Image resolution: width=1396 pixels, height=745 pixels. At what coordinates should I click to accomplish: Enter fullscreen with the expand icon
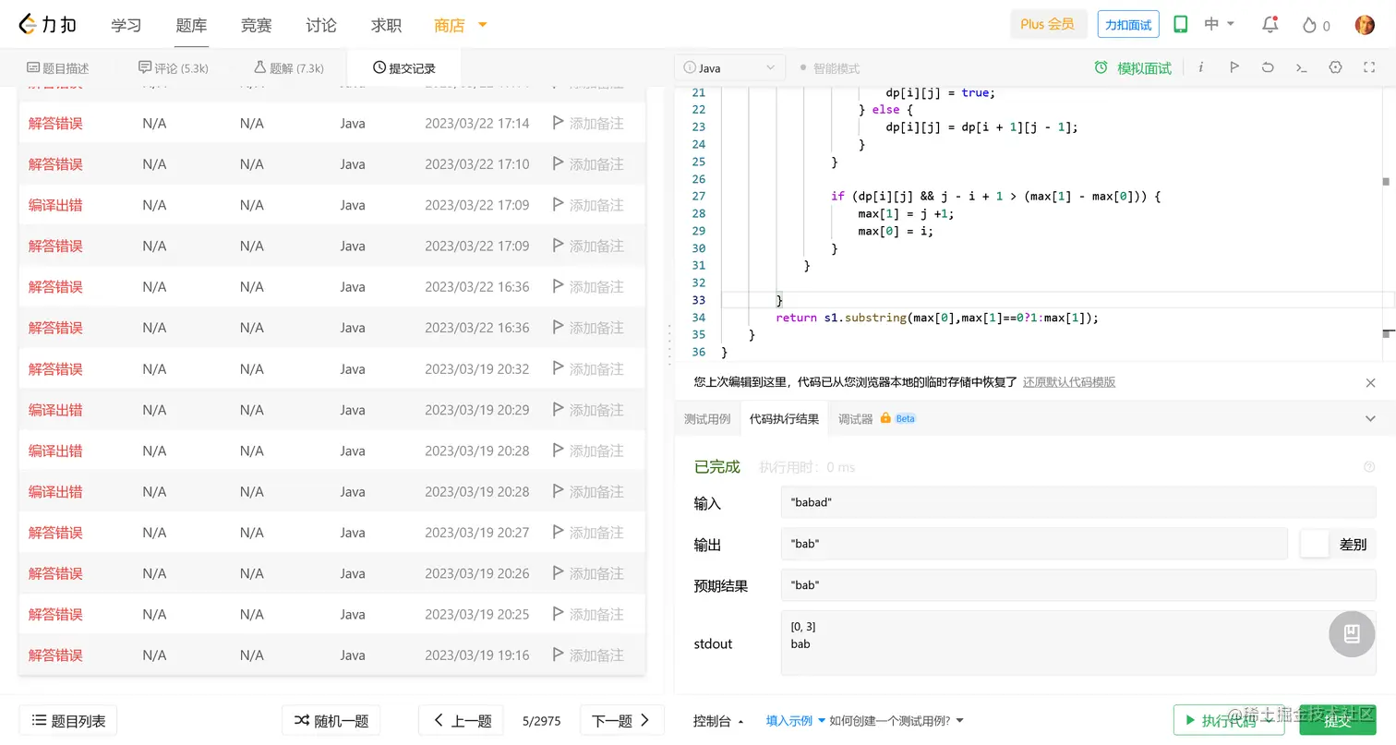pyautogui.click(x=1369, y=66)
